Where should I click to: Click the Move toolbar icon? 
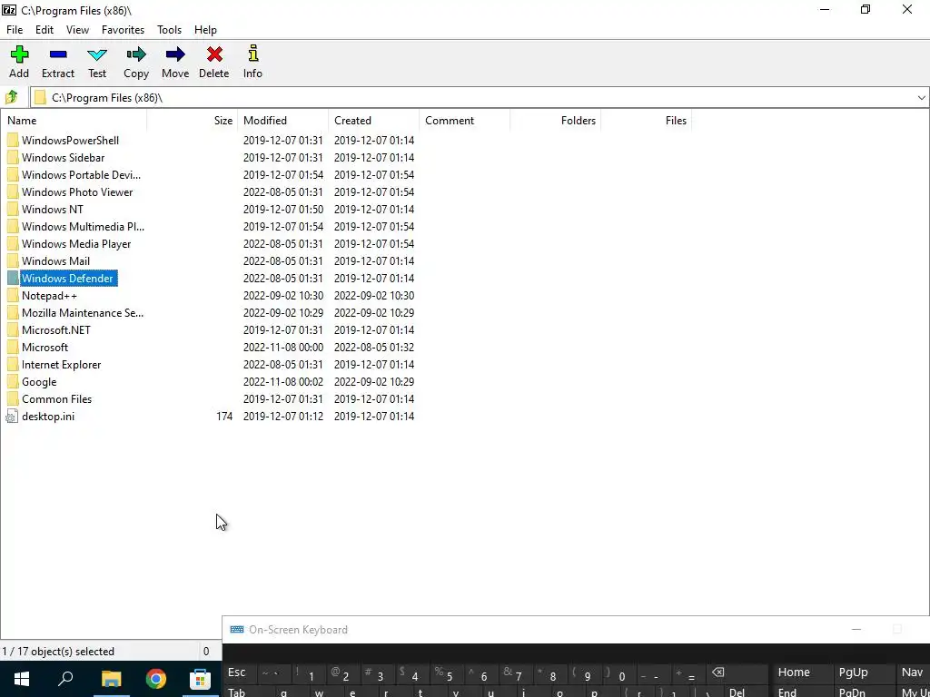pyautogui.click(x=175, y=54)
